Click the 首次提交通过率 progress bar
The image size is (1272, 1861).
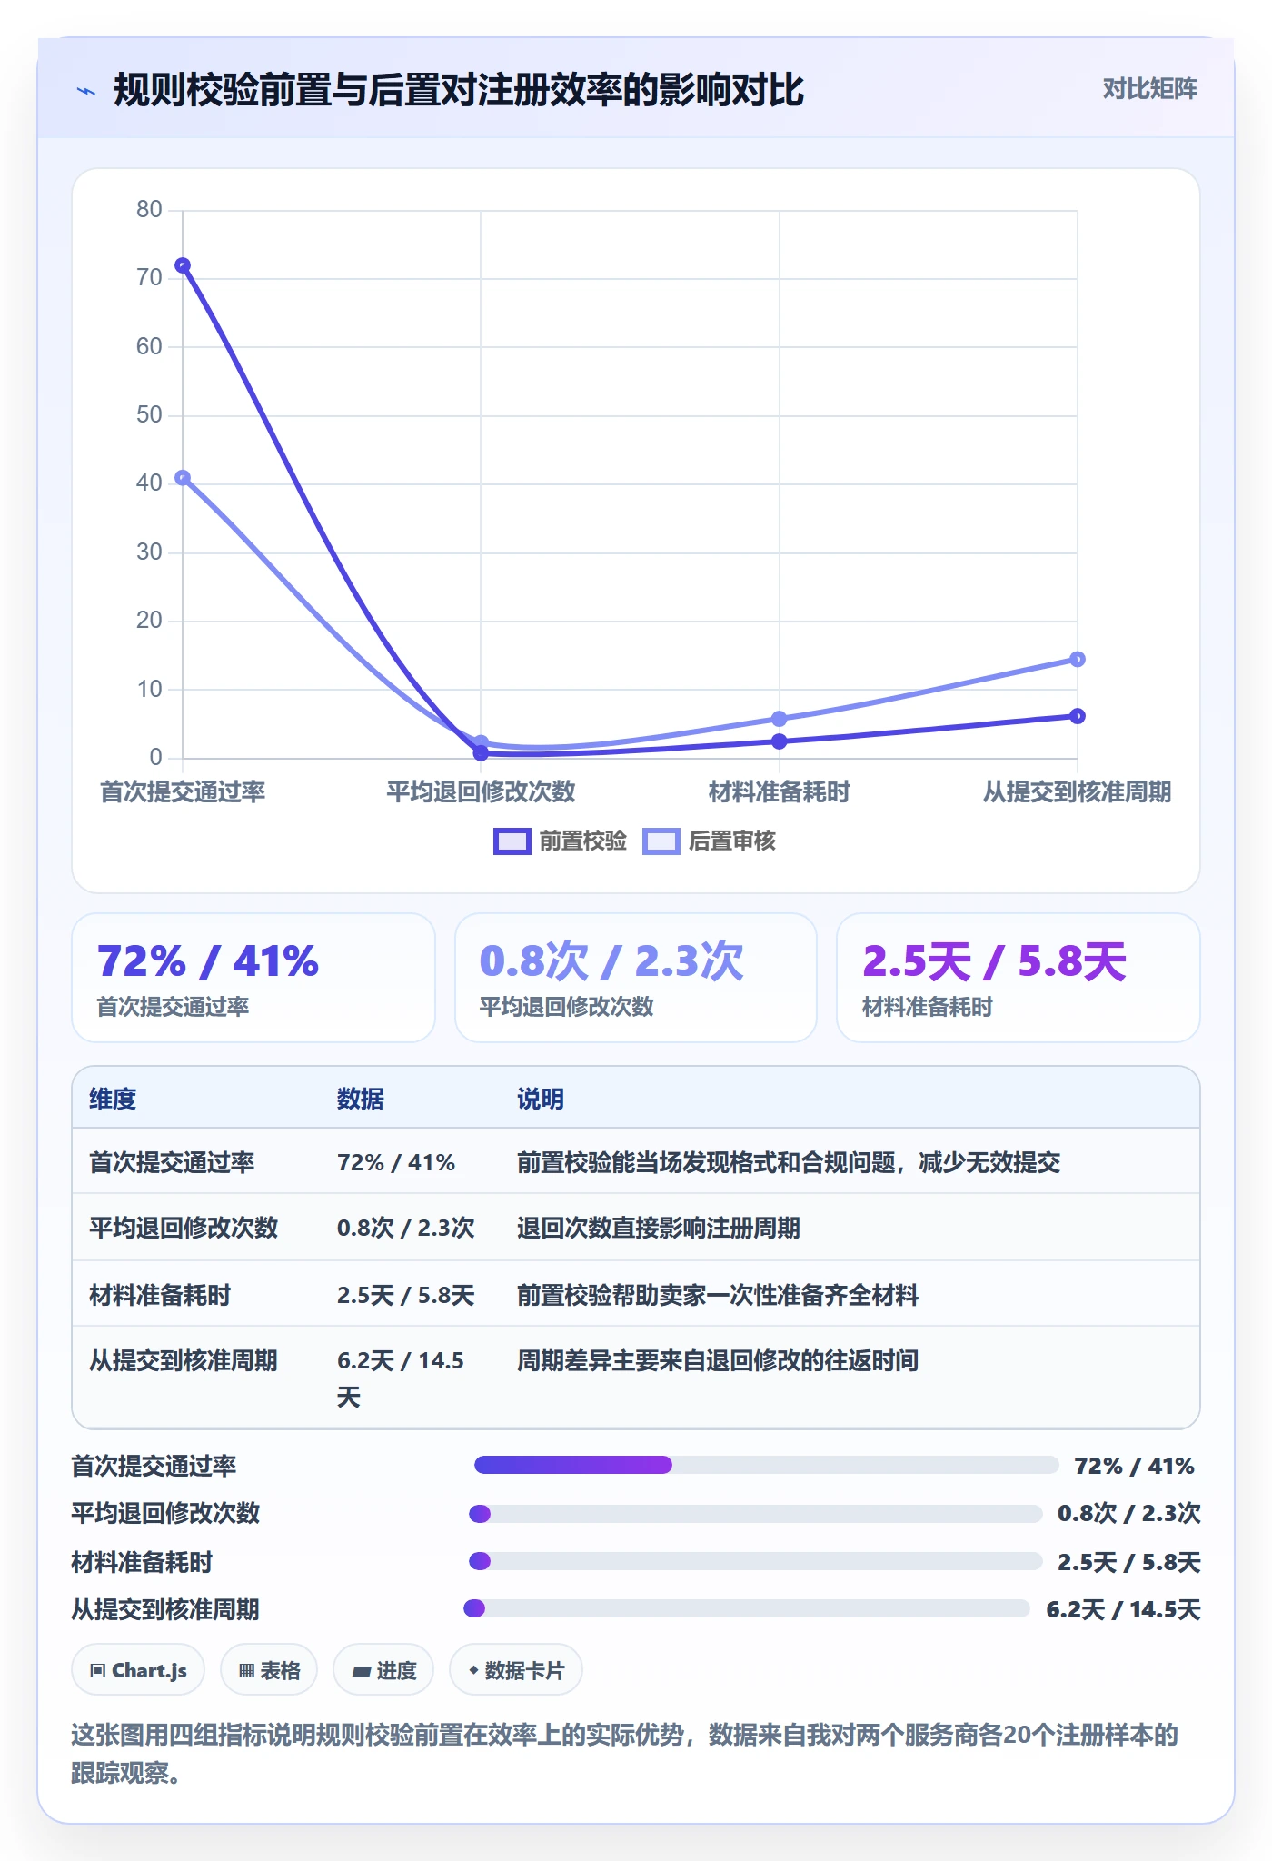coord(766,1465)
